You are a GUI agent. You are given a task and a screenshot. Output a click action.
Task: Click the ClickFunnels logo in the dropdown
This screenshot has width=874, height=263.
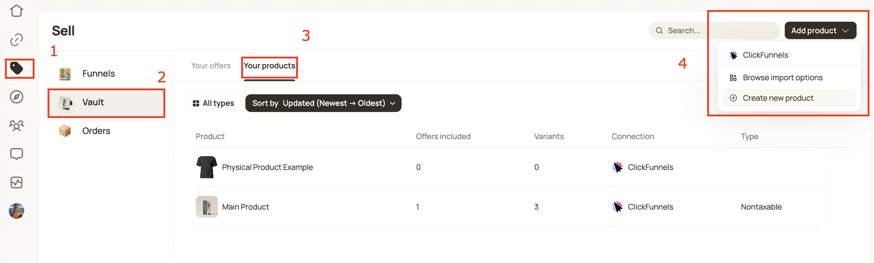733,55
